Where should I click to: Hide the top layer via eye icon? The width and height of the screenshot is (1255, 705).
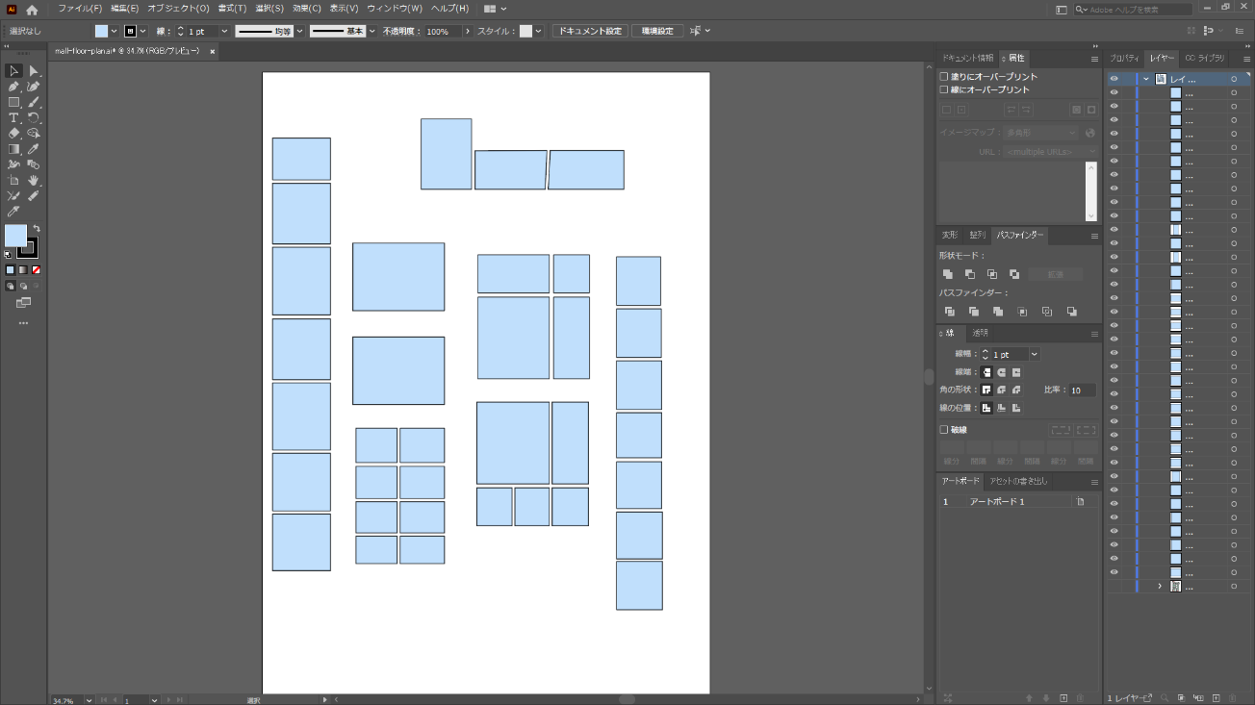(1114, 79)
